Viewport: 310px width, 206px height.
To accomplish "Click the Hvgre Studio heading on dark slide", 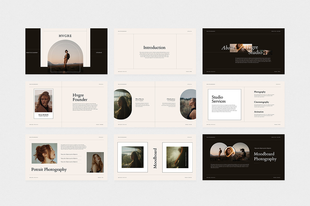I will 253,50.
